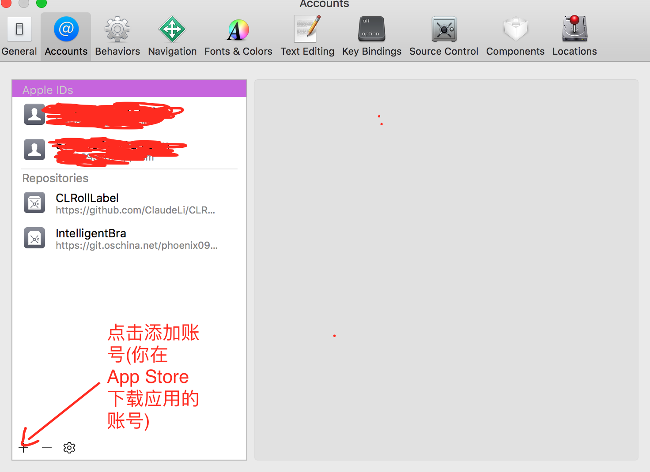
Task: Click the git.oschina.net URL text
Action: [136, 245]
